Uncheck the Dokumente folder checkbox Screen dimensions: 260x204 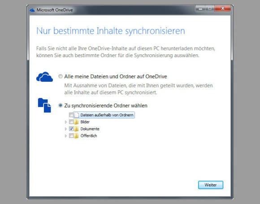pyautogui.click(x=71, y=129)
